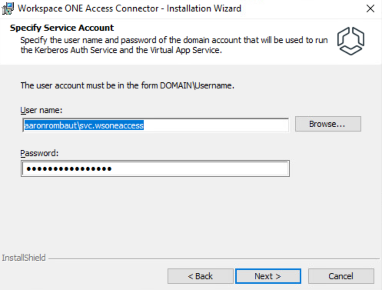Click the Workspace ONE logo in the header
This screenshot has width=382, height=290.
point(350,42)
